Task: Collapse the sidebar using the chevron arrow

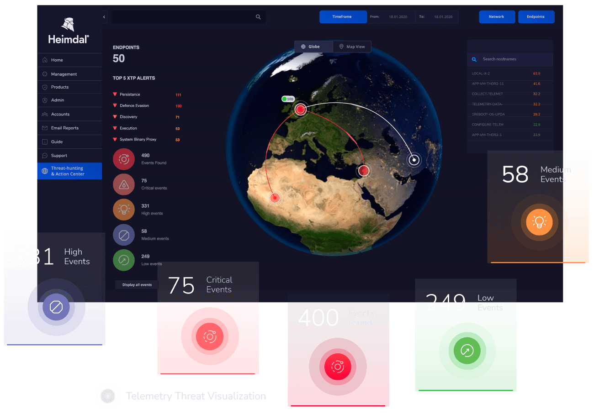Action: pos(104,16)
